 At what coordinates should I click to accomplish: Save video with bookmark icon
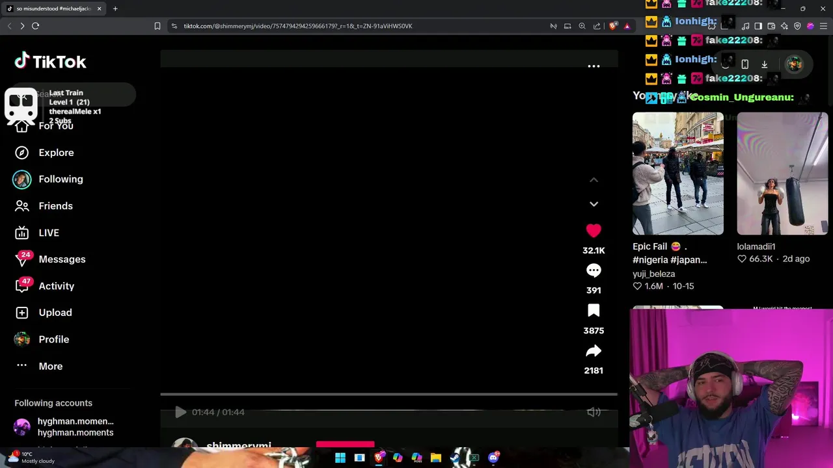pos(594,311)
